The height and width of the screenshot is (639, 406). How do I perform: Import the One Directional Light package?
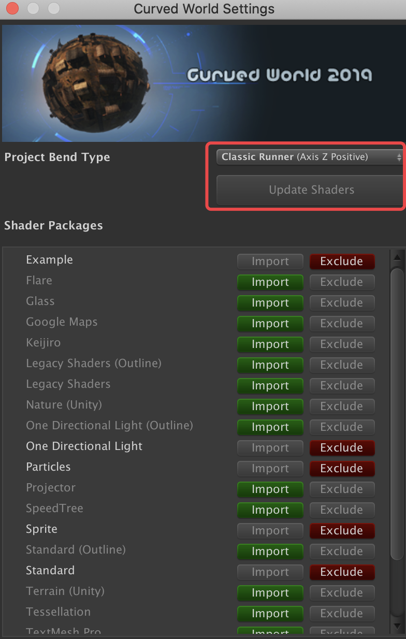point(270,447)
